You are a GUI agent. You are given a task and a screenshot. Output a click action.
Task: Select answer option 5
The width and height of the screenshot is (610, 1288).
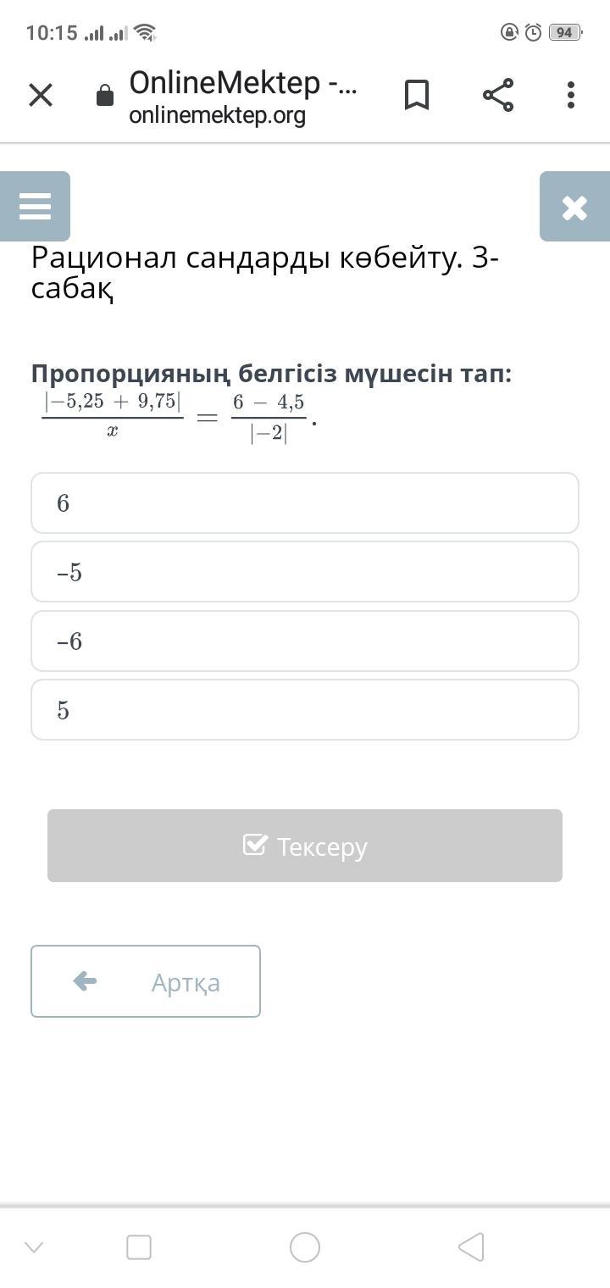point(305,710)
